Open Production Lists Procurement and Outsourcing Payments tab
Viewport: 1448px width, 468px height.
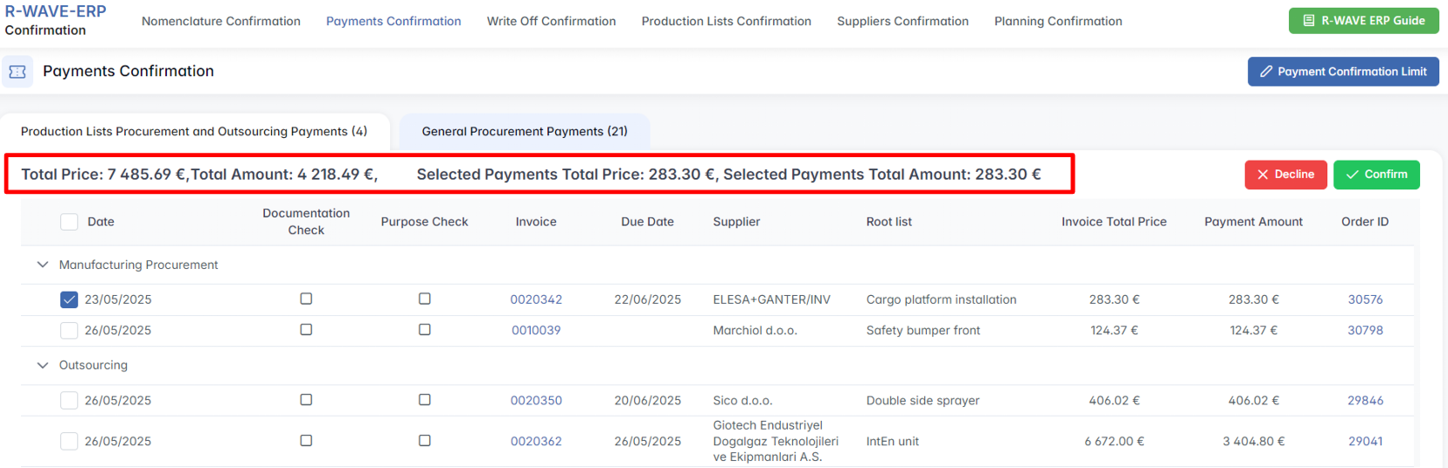tap(194, 132)
